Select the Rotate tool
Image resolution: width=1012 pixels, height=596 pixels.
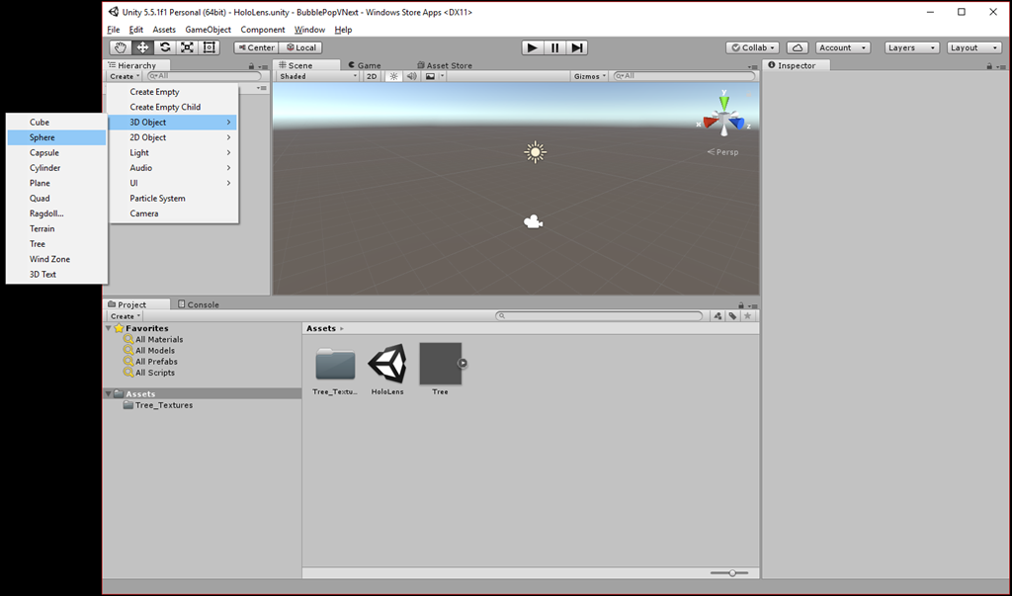click(x=165, y=47)
